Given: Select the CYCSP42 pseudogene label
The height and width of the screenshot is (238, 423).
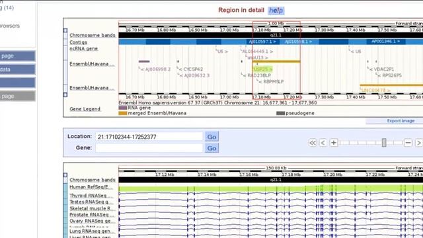Looking at the screenshot, I should point(191,69).
